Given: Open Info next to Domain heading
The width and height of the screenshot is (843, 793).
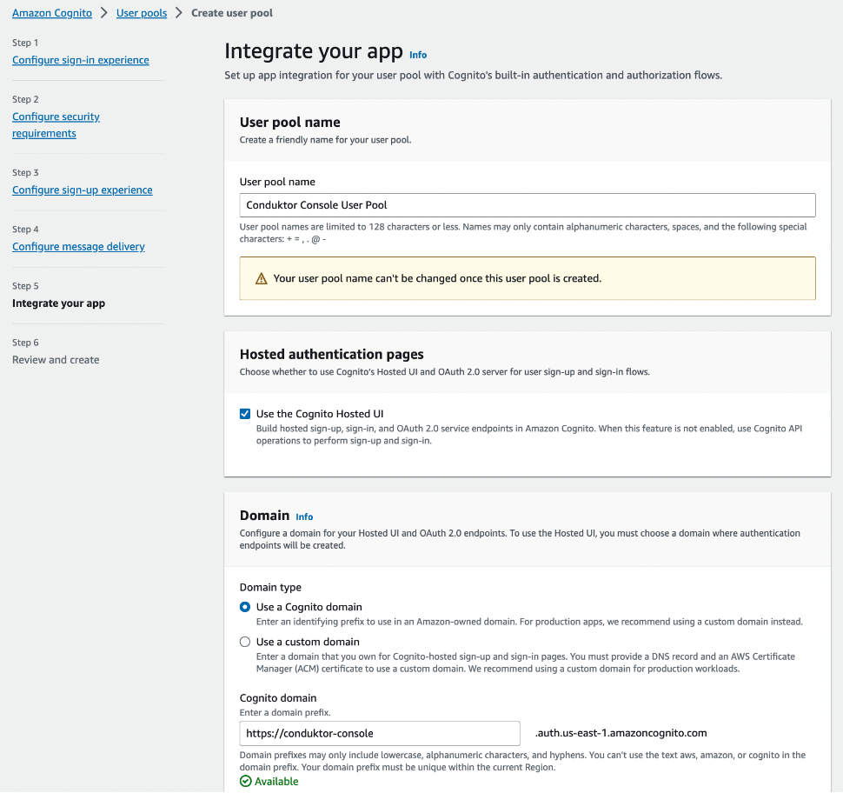Looking at the screenshot, I should (304, 517).
